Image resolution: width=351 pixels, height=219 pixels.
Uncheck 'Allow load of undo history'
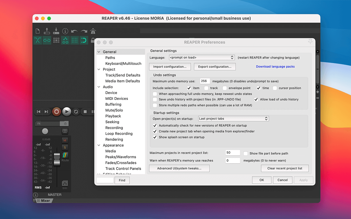[256, 100]
